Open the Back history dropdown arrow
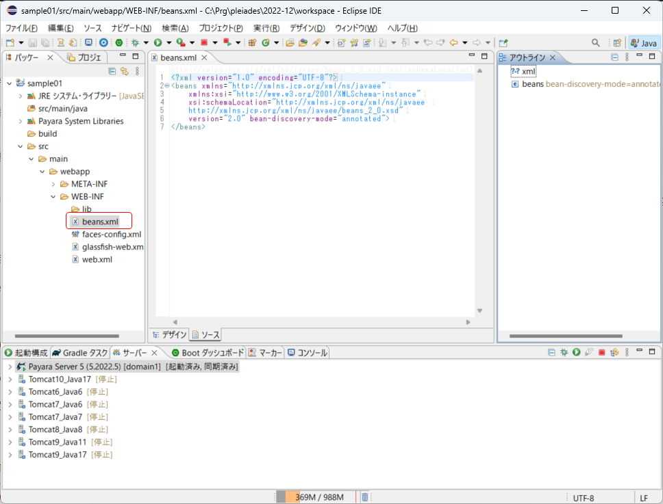The width and height of the screenshot is (663, 504). click(x=464, y=42)
